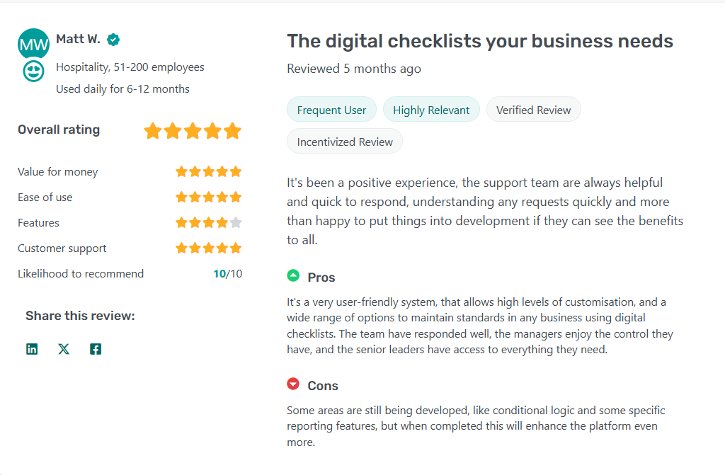The image size is (725, 475).
Task: Click the Value for money star rating
Action: coord(208,171)
